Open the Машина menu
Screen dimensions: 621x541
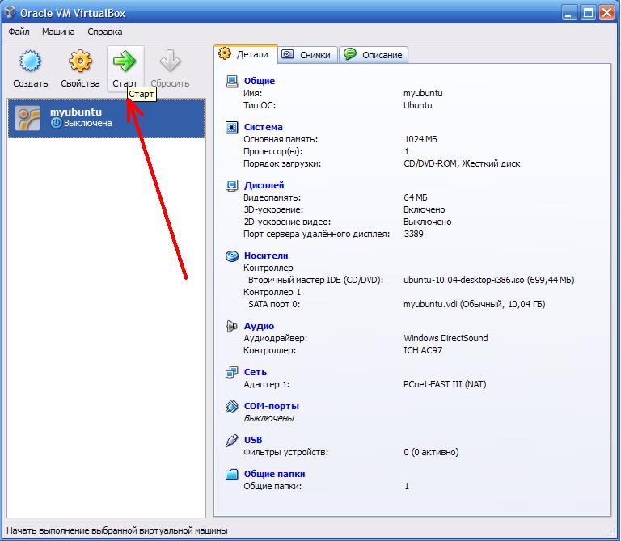point(58,32)
